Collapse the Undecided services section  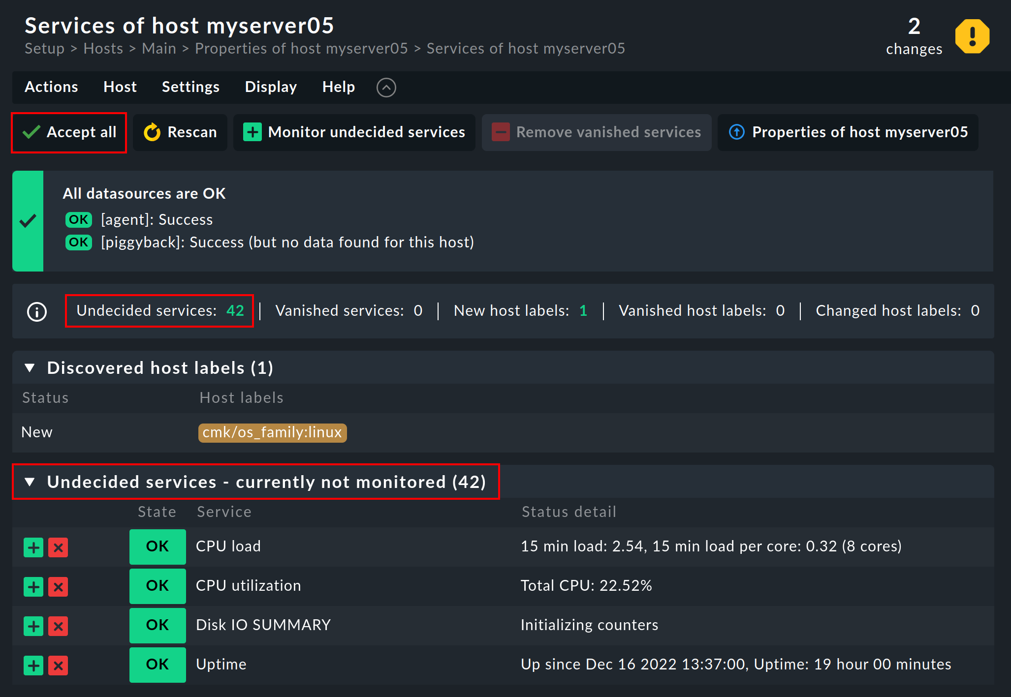coord(30,482)
